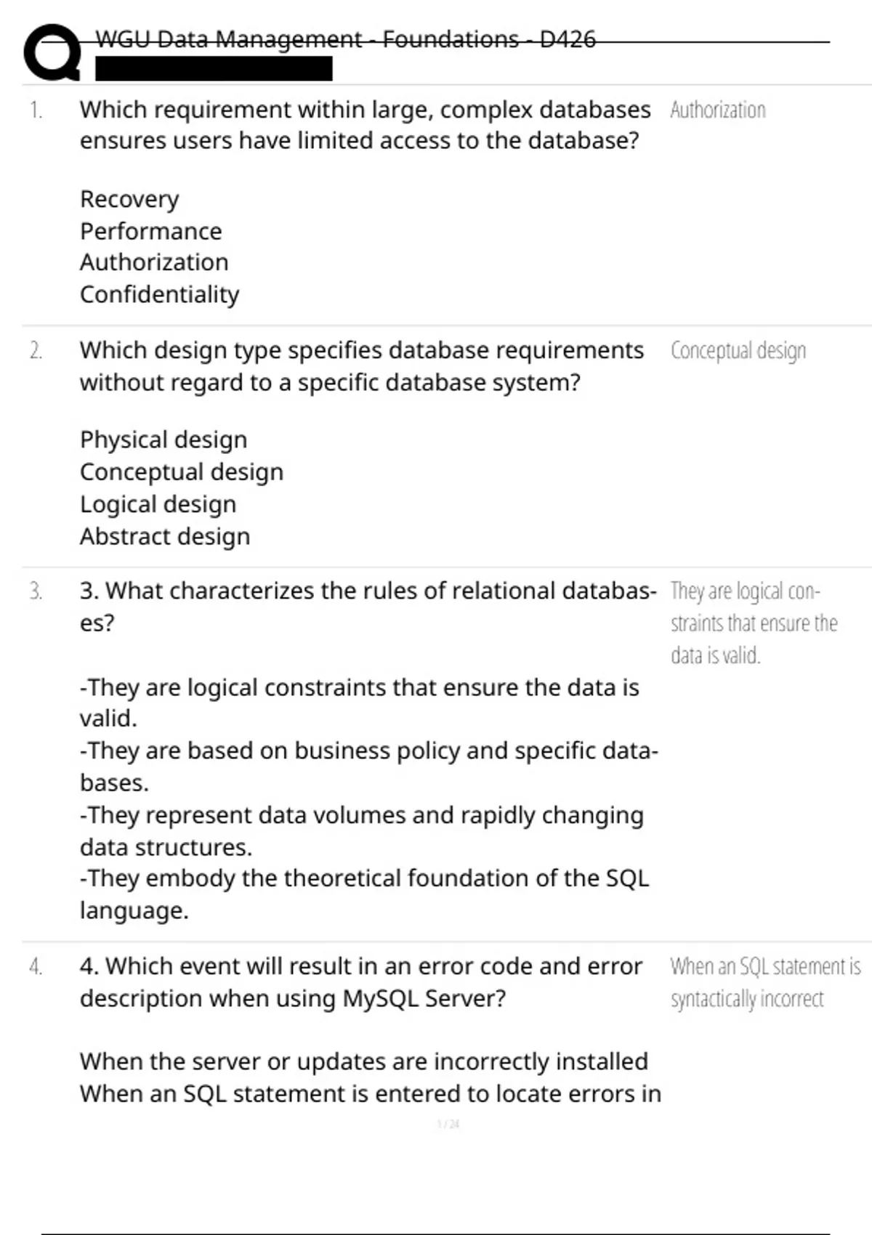This screenshot has height=1235, width=872.
Task: Click the blacked-out author name bar
Action: 214,69
